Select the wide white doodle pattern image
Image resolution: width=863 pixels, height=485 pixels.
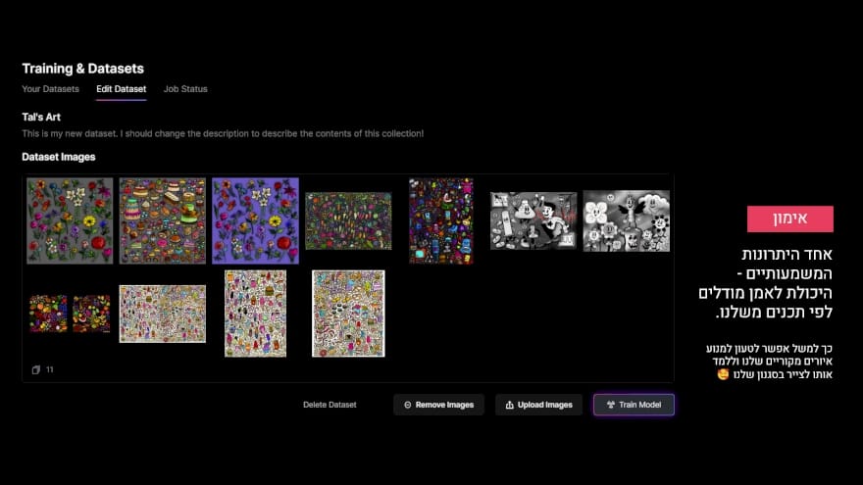pyautogui.click(x=162, y=314)
